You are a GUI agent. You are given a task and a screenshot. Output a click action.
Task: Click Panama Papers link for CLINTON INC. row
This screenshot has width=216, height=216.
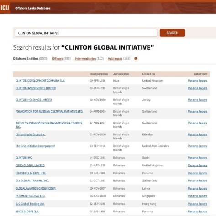pos(197,158)
